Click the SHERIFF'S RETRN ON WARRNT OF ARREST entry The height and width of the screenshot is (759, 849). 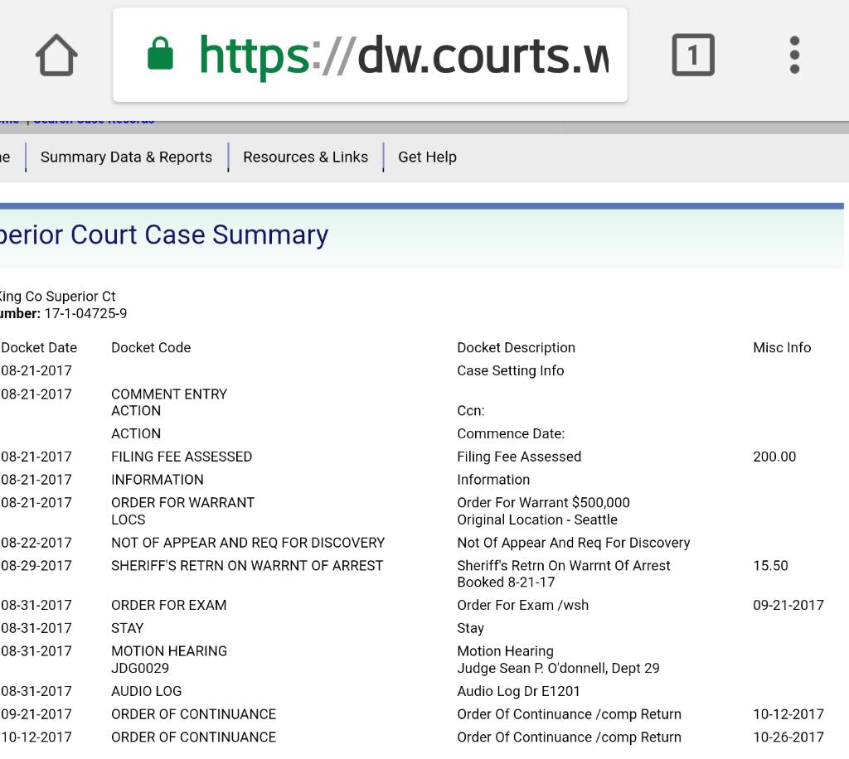[x=247, y=566]
